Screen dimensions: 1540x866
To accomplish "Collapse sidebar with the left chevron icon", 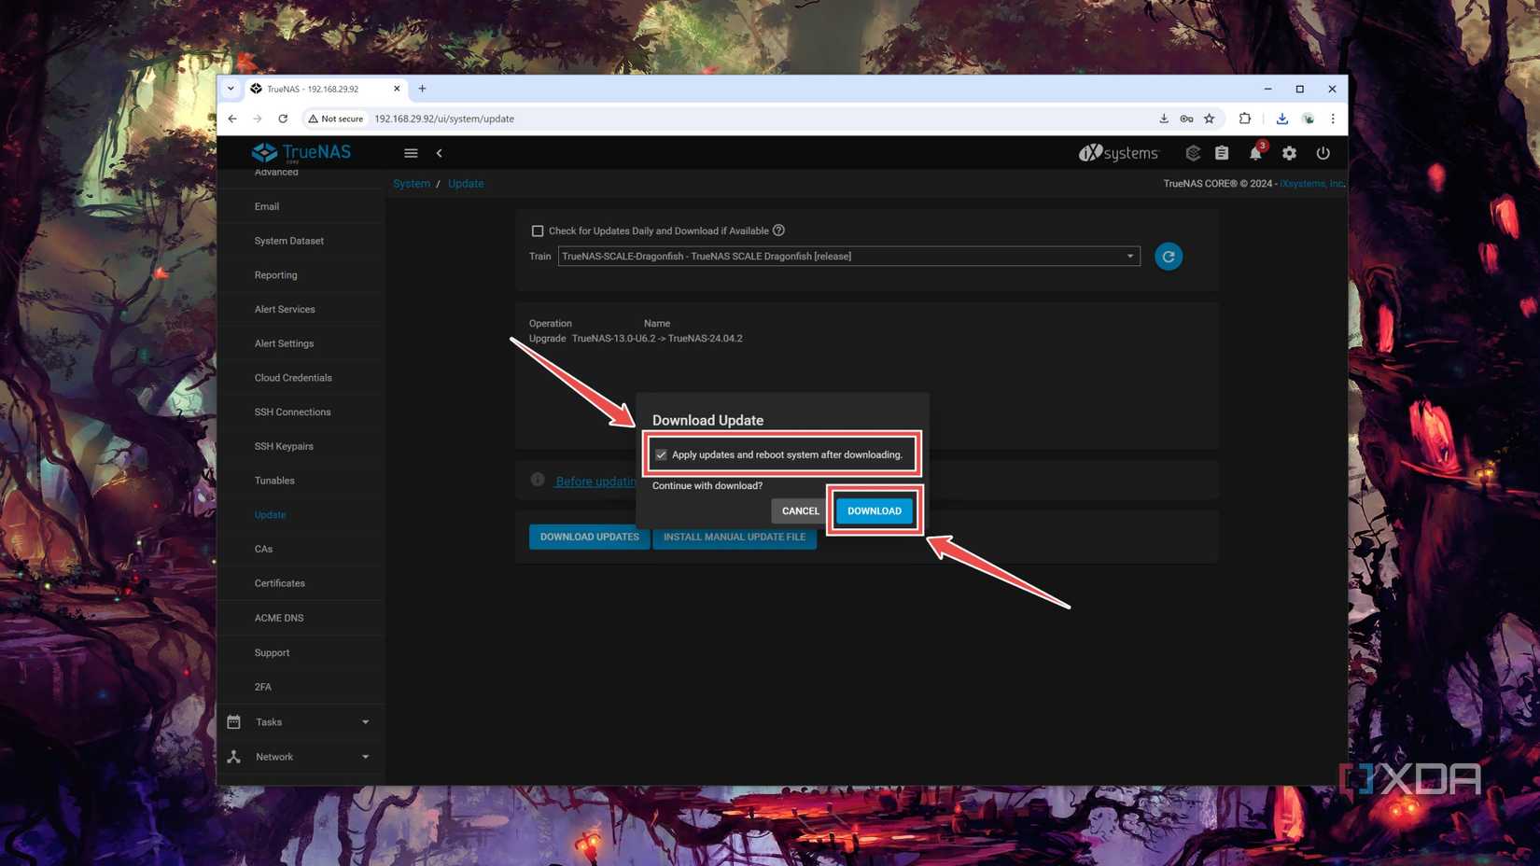I will tap(439, 153).
